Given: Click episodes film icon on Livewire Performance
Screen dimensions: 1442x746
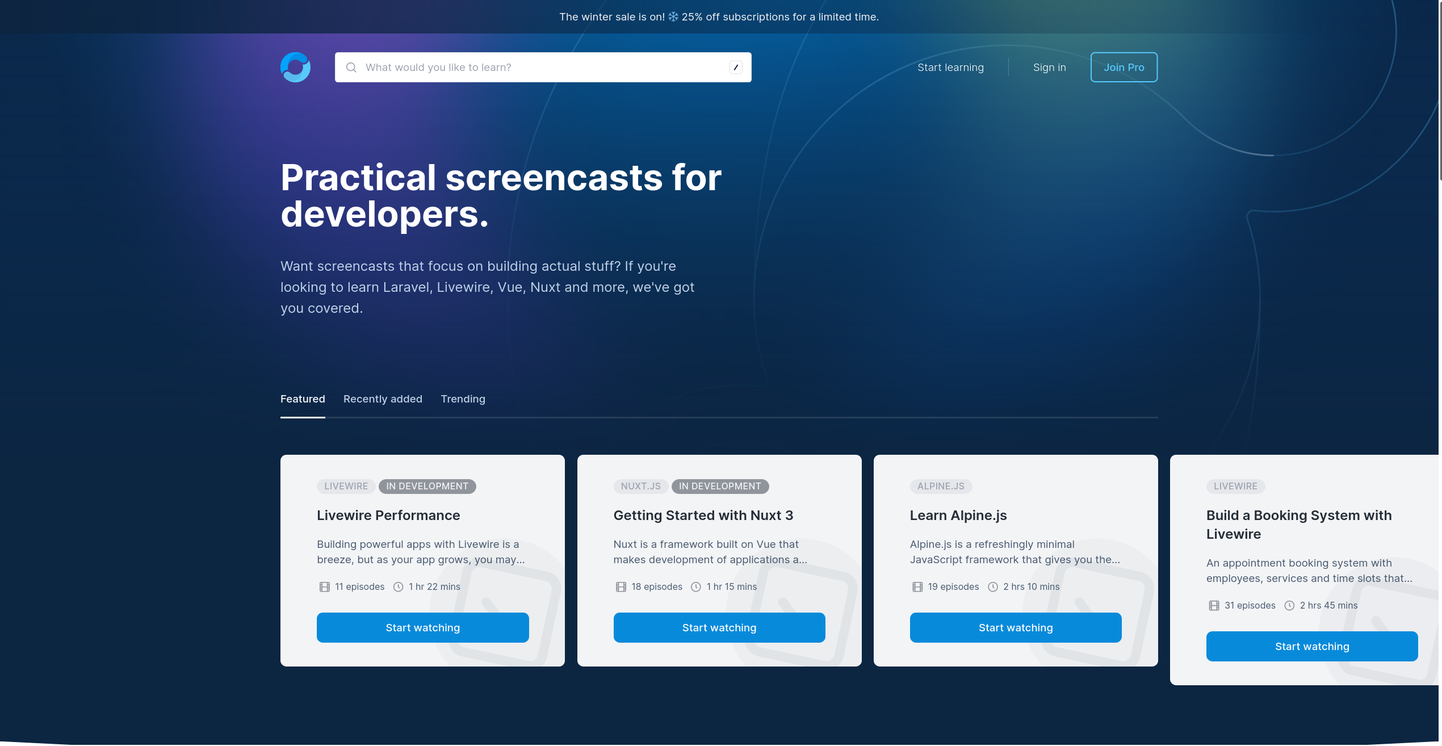Looking at the screenshot, I should click(325, 587).
